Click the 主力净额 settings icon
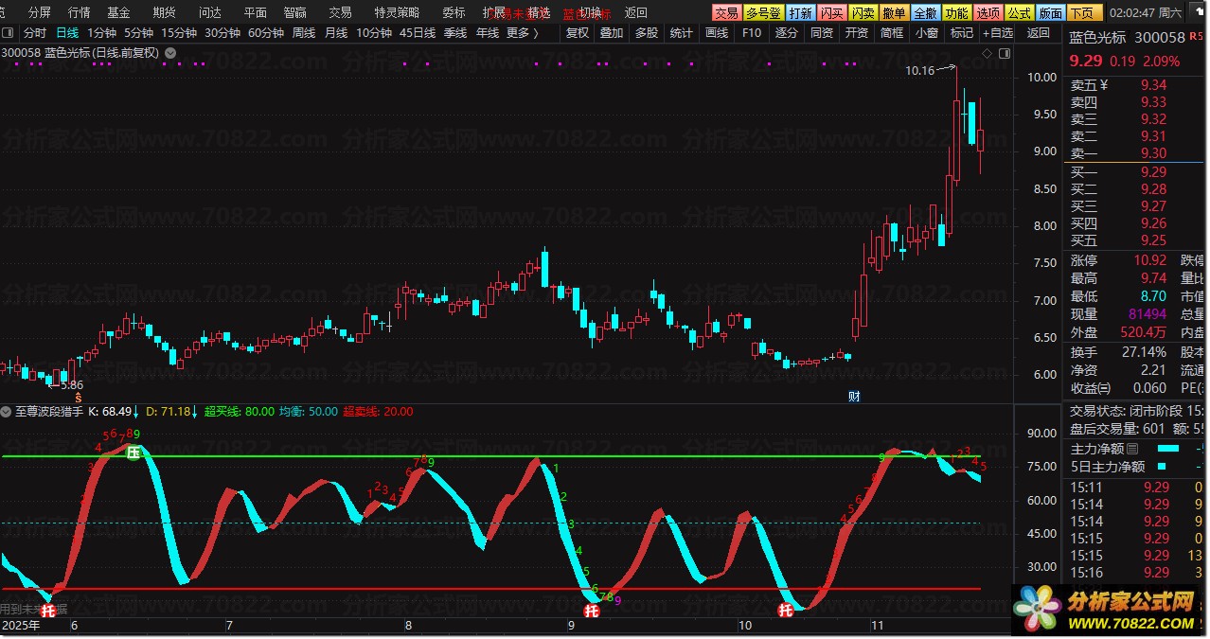The width and height of the screenshot is (1210, 639). [x=1132, y=449]
